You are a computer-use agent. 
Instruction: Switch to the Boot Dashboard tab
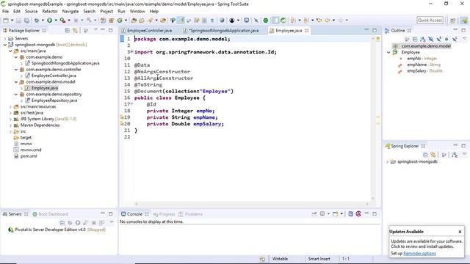(x=51, y=214)
